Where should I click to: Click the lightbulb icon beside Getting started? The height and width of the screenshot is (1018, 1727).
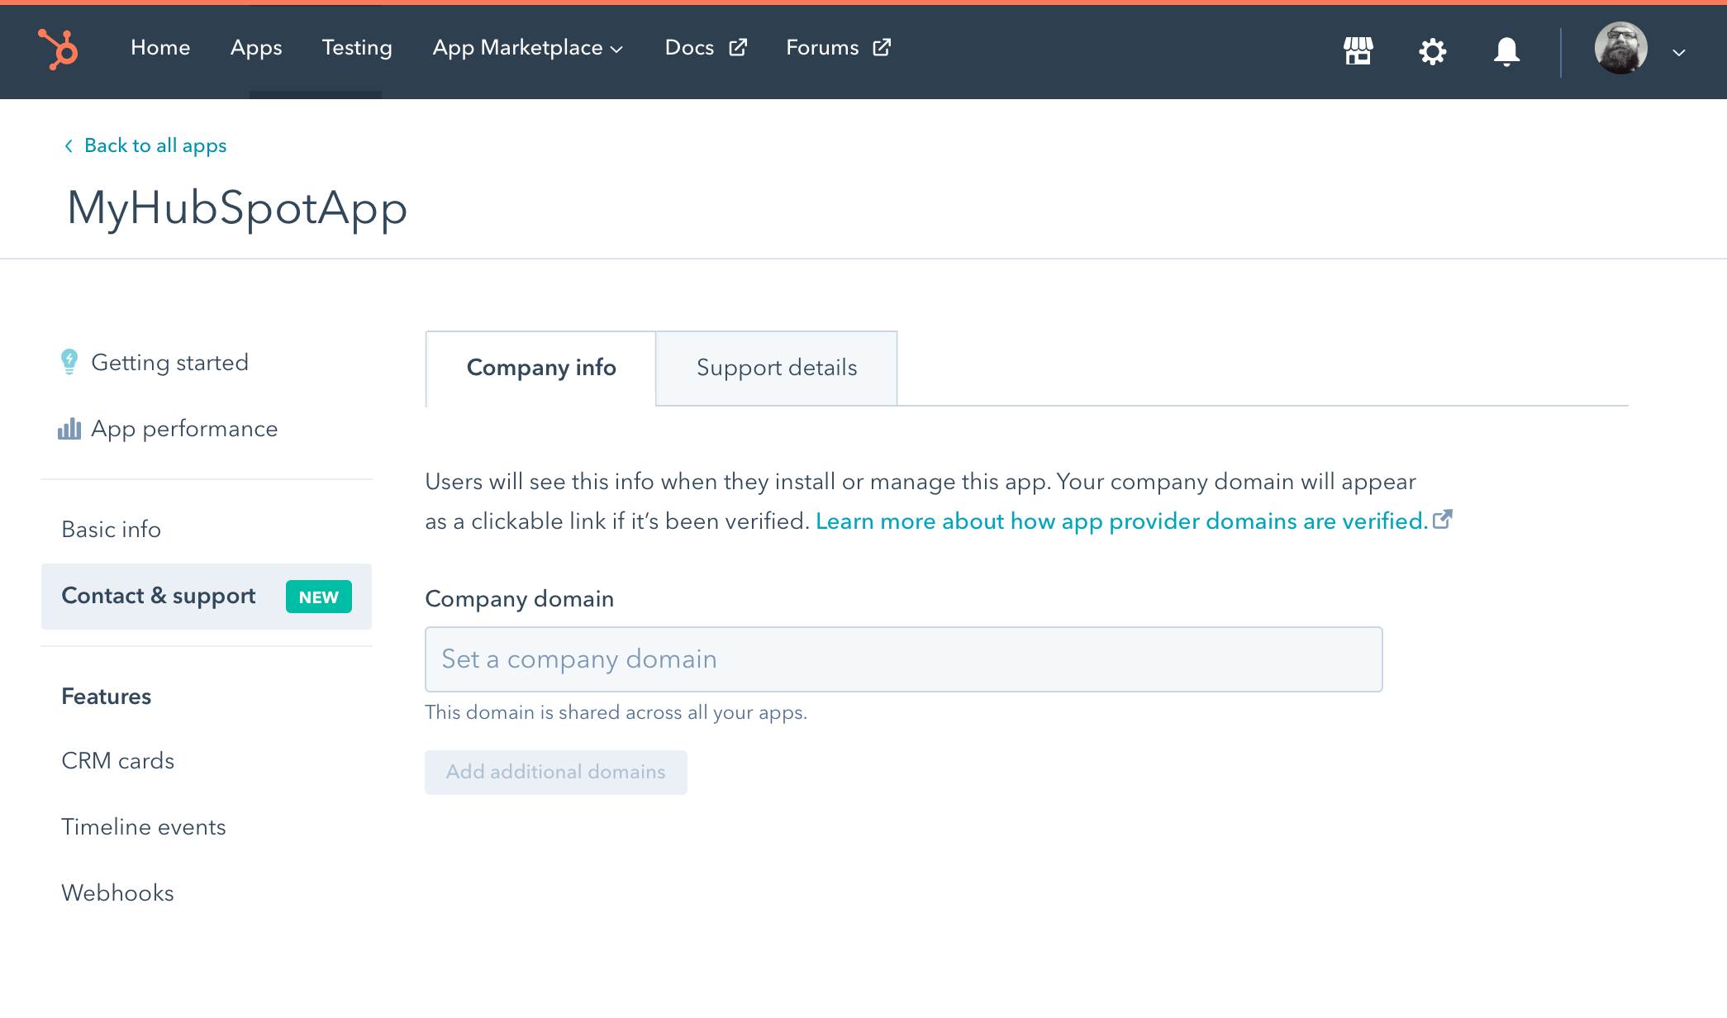(69, 362)
